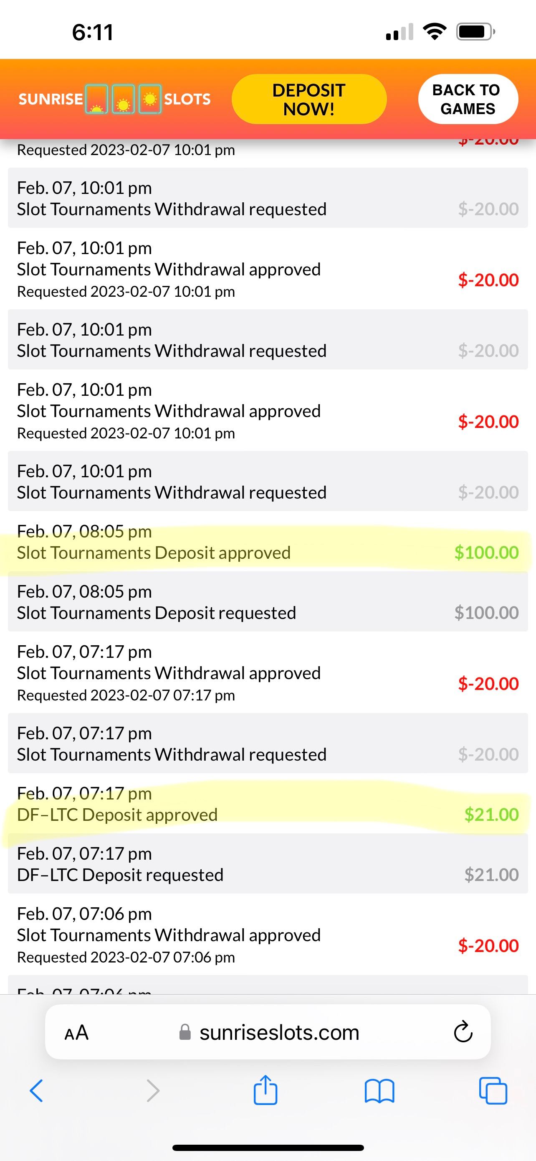Open Safari bookmarks book icon
This screenshot has height=1161, width=536.
pyautogui.click(x=379, y=1091)
